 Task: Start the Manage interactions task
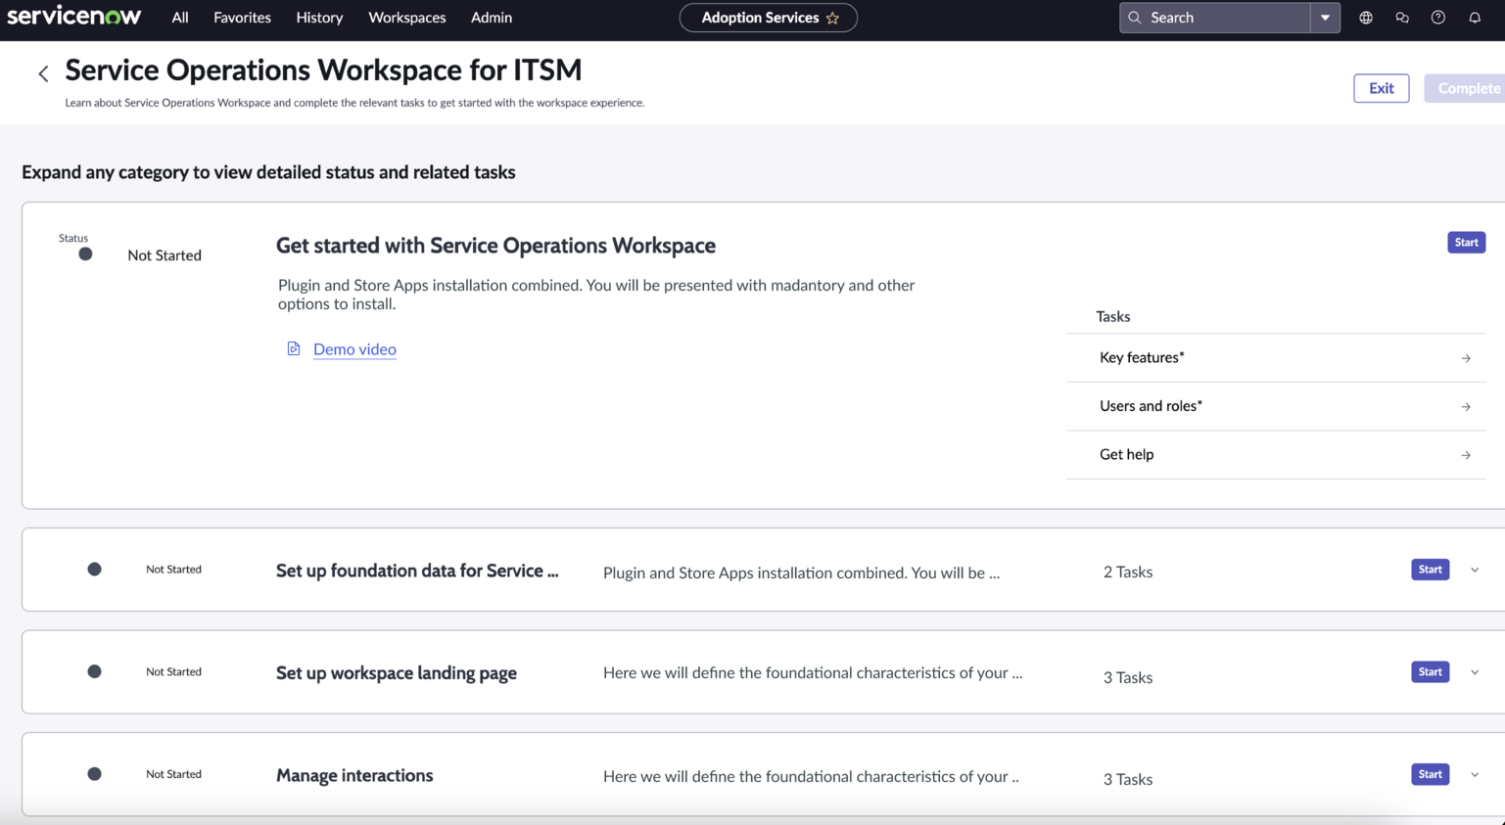coord(1430,774)
